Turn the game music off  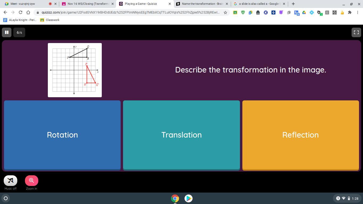11,181
